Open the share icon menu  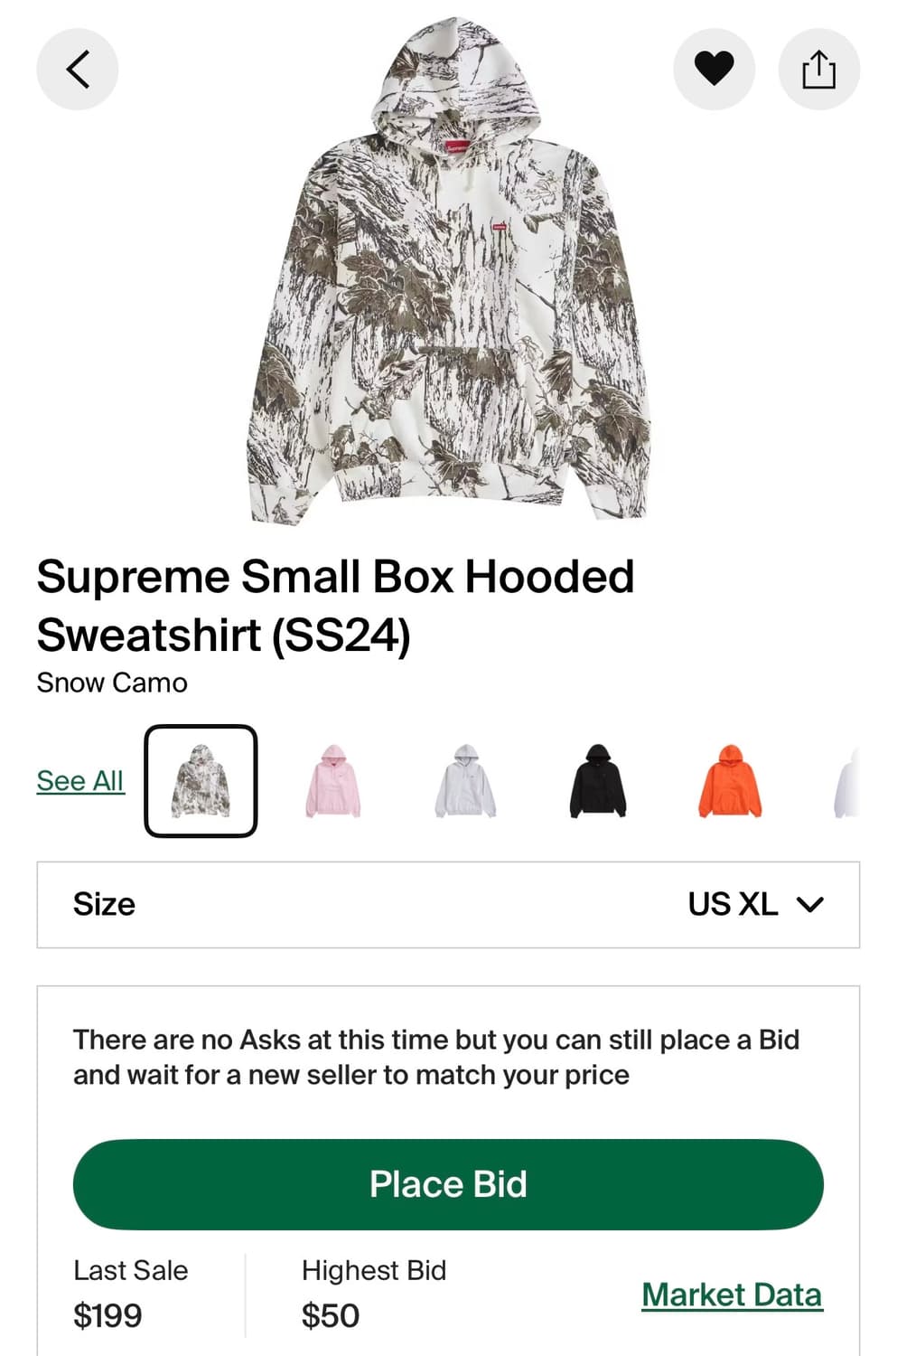[x=818, y=70]
